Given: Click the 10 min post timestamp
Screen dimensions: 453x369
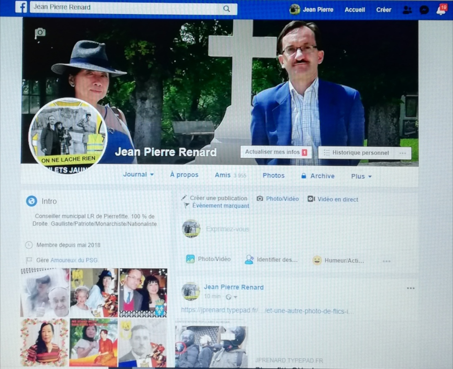Looking at the screenshot, I should click(212, 296).
